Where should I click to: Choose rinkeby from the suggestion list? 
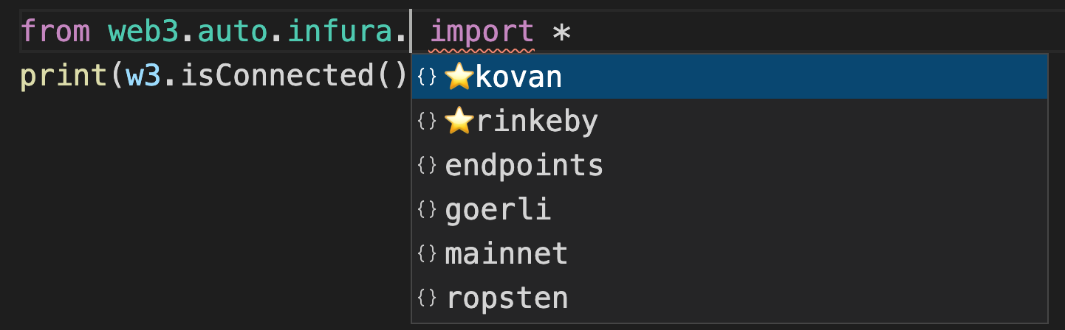pyautogui.click(x=536, y=121)
